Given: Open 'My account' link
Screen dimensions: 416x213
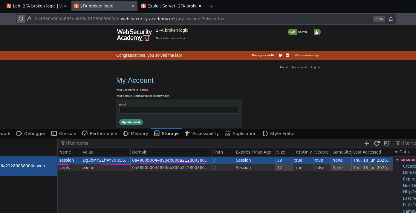Looking at the screenshot, I should tap(299, 67).
